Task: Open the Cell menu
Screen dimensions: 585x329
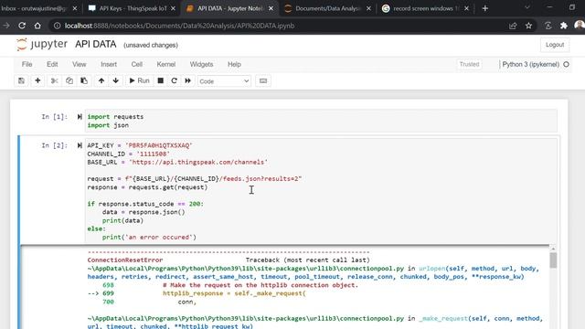Action: [137, 64]
